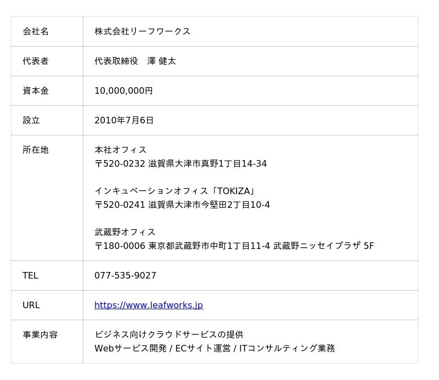The width and height of the screenshot is (439, 380).
Task: Select the 〒520-0232 真野 address line
Action: [x=181, y=164]
